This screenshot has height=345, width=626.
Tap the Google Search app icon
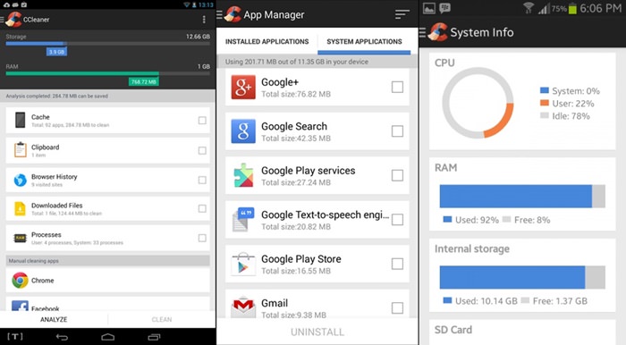[x=243, y=130]
